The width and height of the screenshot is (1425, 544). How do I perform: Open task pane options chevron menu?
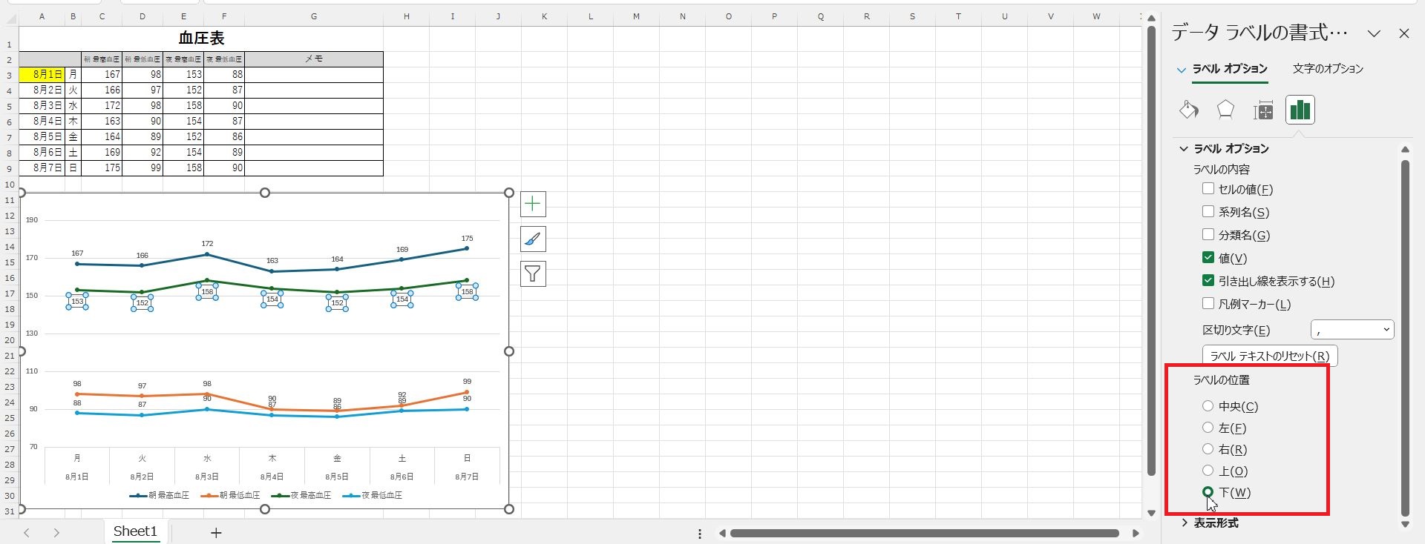[x=1374, y=33]
